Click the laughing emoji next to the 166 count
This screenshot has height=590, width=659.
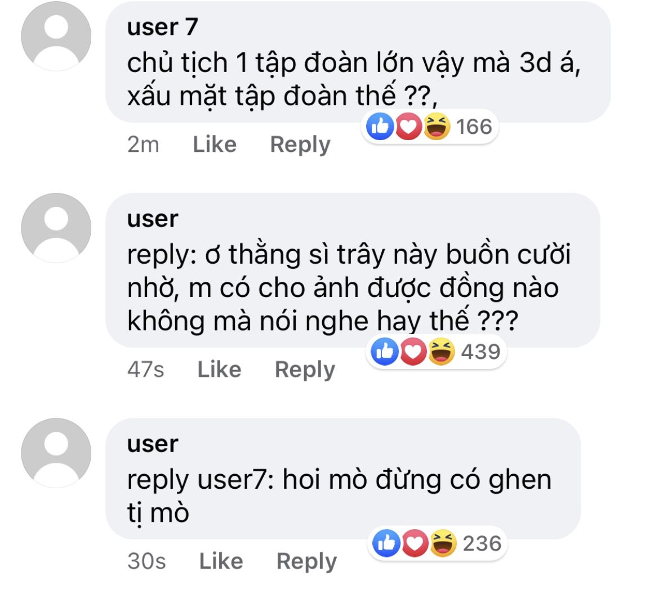[437, 127]
